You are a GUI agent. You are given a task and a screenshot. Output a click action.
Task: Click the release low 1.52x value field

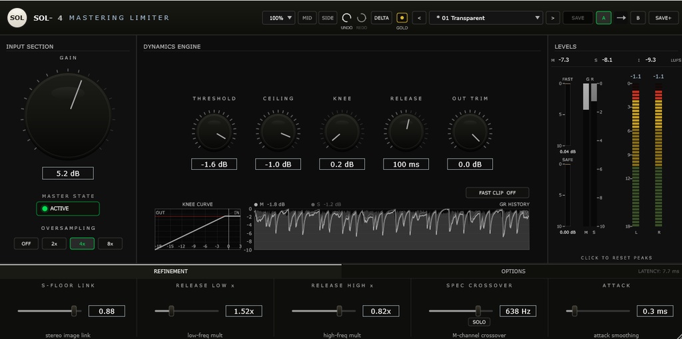[x=244, y=311]
